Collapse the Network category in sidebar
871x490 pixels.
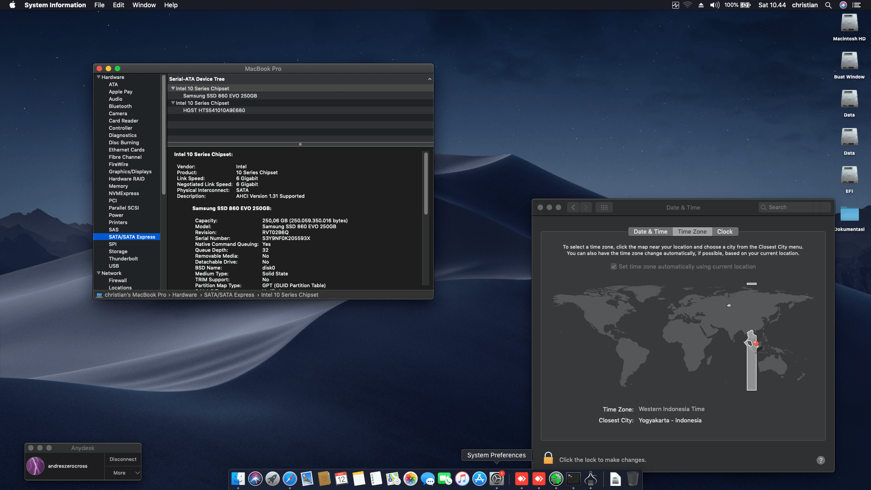coord(99,273)
